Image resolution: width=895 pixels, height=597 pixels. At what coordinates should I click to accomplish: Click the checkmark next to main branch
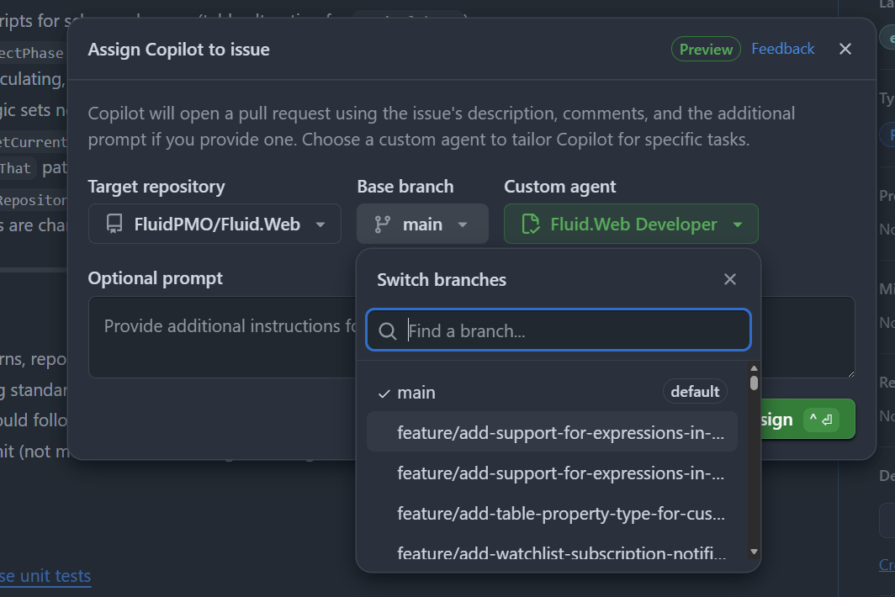pyautogui.click(x=384, y=393)
